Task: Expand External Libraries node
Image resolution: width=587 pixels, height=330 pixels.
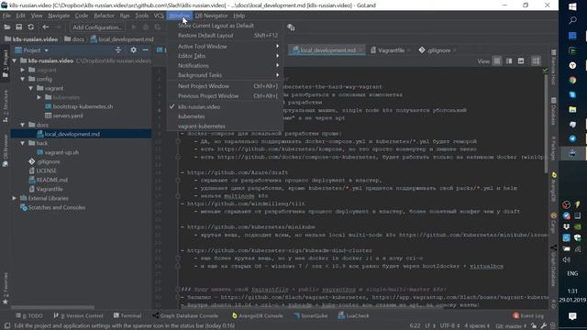Action: coord(15,198)
